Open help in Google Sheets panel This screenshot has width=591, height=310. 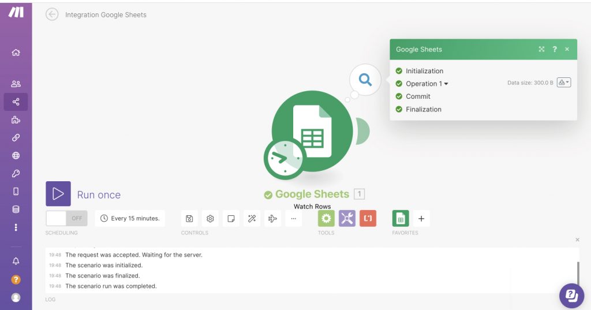pos(555,49)
